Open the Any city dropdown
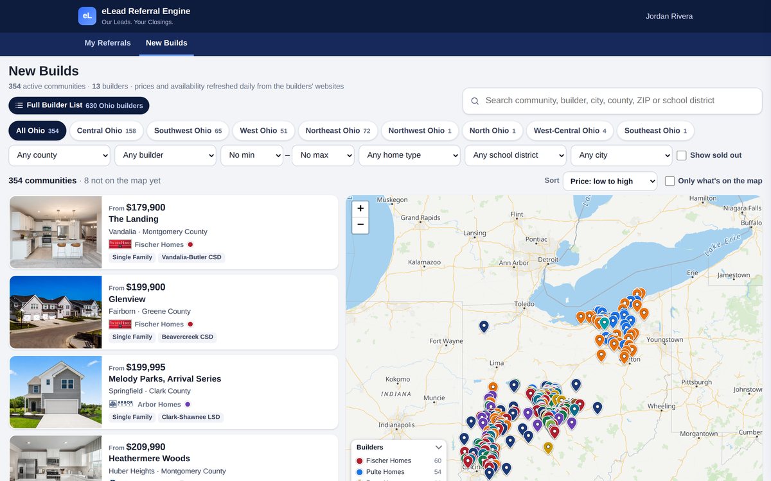 point(621,155)
